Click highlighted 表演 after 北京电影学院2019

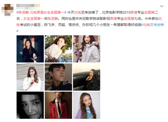[134, 13]
